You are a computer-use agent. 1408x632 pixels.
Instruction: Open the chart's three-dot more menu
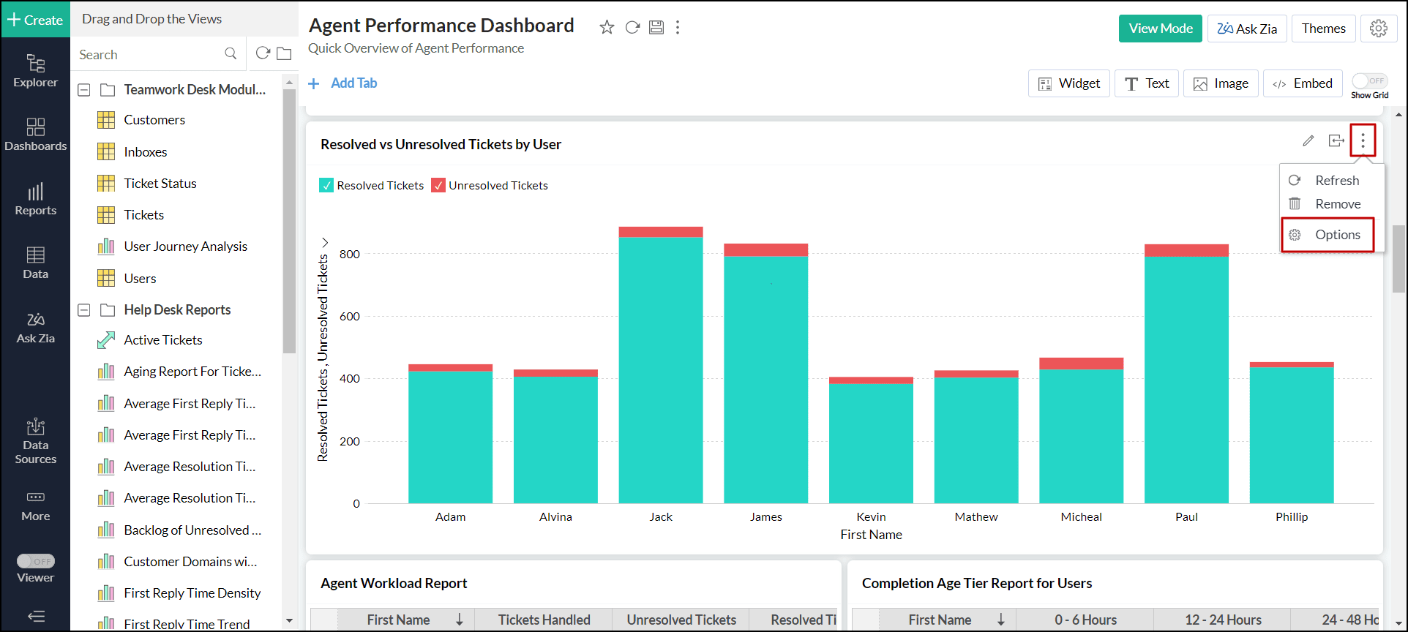point(1363,140)
